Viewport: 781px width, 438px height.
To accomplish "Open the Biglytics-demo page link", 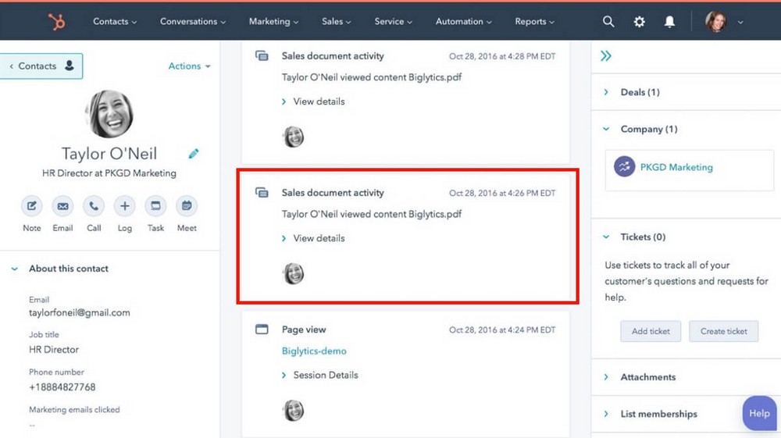I will 314,351.
